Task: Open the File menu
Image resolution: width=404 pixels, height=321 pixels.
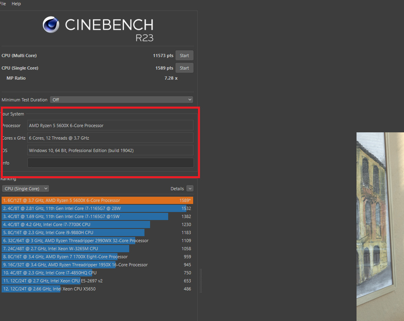Action: click(2, 4)
